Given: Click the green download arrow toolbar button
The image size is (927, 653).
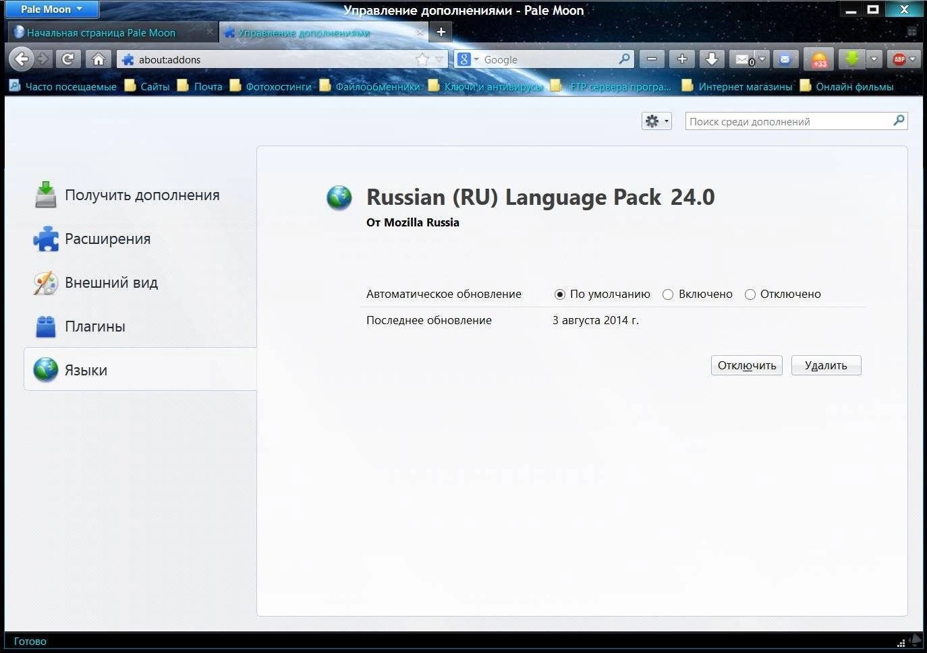Looking at the screenshot, I should click(x=851, y=59).
